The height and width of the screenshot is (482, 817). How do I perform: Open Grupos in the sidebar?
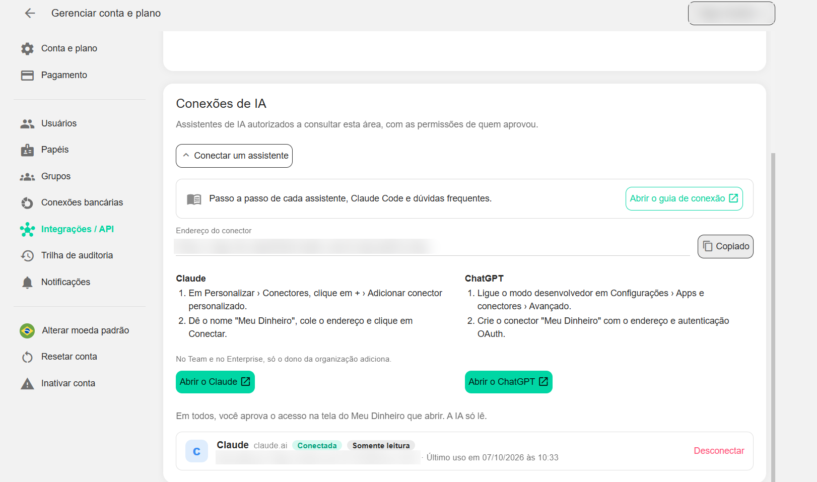point(56,176)
